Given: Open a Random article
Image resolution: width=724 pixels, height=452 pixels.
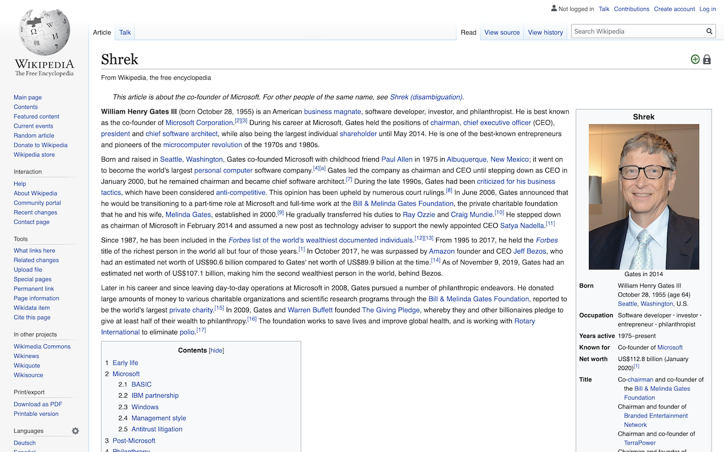Looking at the screenshot, I should click(34, 136).
